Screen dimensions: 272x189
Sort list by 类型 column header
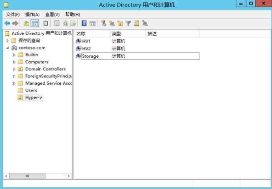tap(128, 34)
